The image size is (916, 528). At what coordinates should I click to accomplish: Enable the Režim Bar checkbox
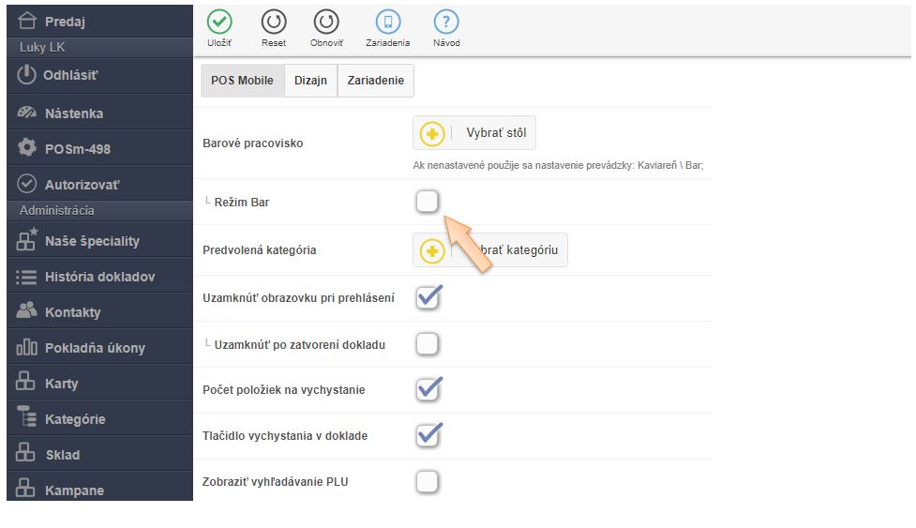[427, 201]
